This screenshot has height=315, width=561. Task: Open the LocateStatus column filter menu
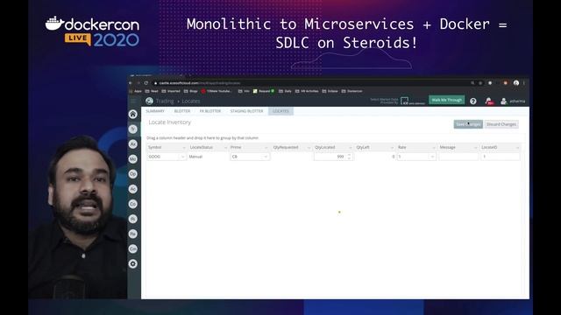coord(225,148)
